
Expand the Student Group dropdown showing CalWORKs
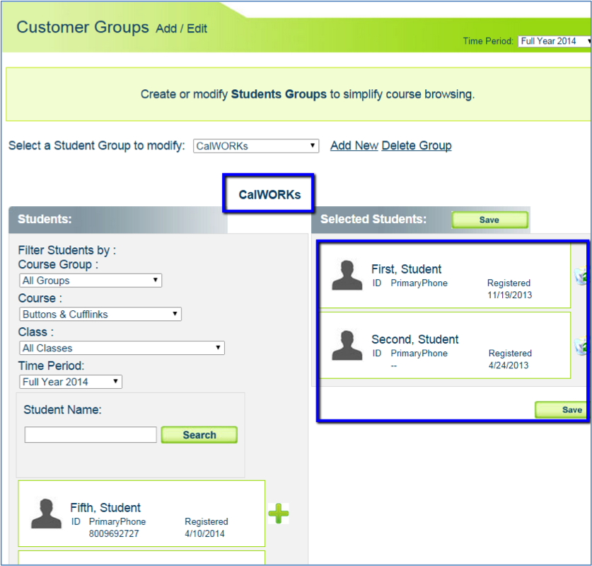pyautogui.click(x=256, y=146)
